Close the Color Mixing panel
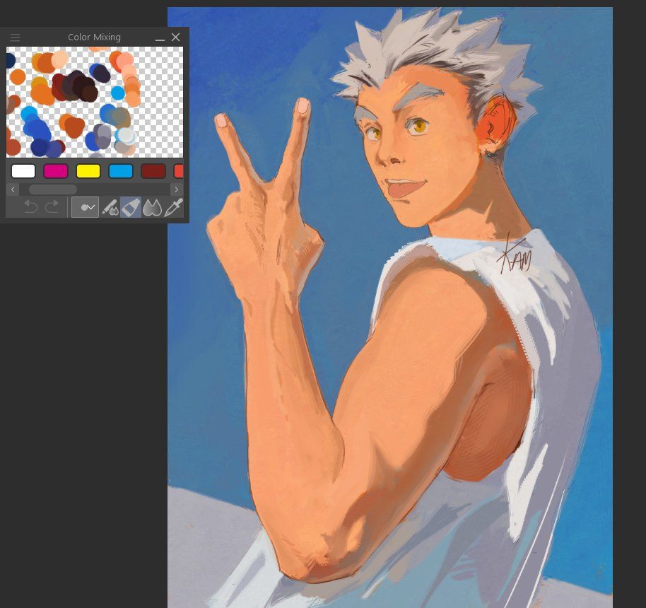This screenshot has height=608, width=646. point(175,37)
